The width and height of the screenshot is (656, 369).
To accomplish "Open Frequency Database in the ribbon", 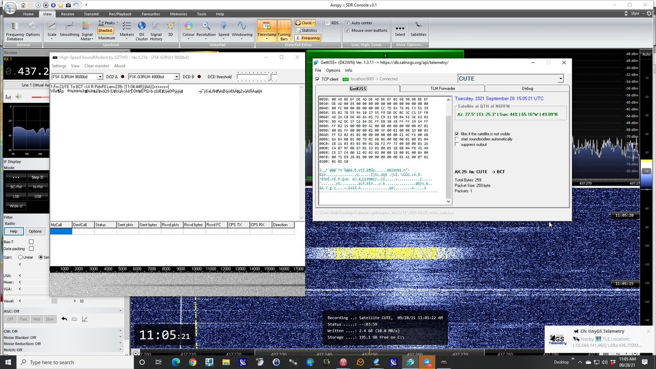I will point(15,31).
